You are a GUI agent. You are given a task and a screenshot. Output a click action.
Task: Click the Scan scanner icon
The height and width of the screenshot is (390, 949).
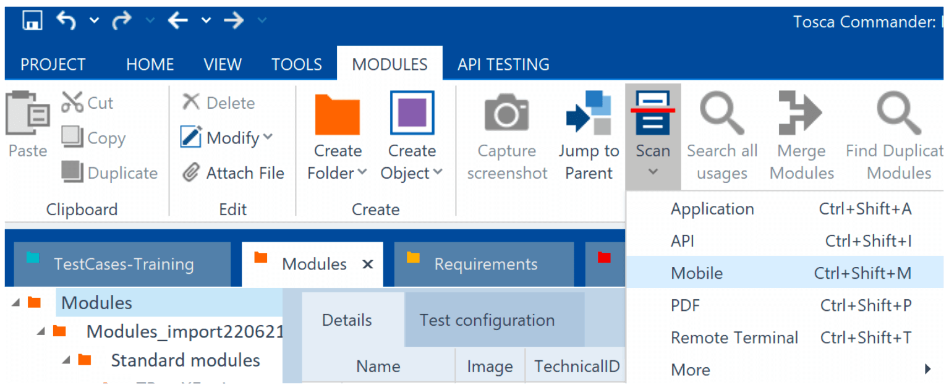point(653,112)
